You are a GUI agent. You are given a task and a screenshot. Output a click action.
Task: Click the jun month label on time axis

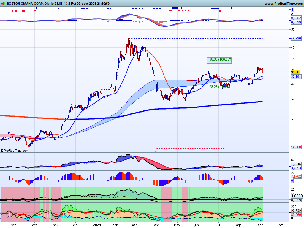[x=197, y=225]
